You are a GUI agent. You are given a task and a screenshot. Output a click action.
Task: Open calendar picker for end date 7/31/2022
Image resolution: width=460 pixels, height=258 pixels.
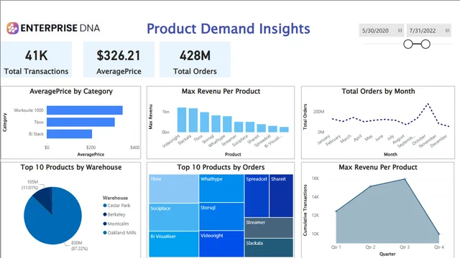click(447, 31)
